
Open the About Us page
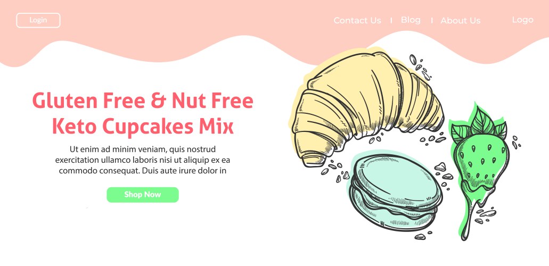pyautogui.click(x=461, y=21)
